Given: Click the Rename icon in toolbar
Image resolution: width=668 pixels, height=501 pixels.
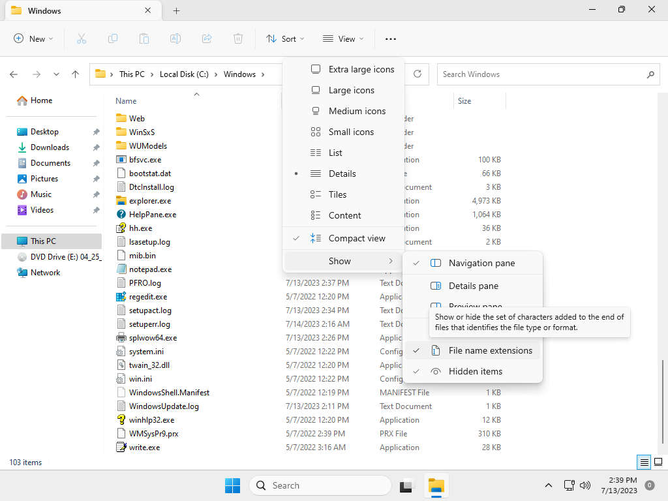Looking at the screenshot, I should point(175,38).
